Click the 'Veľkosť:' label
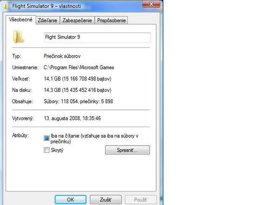 tap(21, 79)
